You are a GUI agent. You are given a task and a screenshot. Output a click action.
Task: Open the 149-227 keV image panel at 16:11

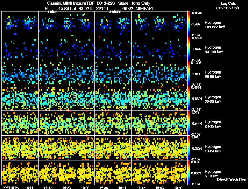[x=29, y=24]
